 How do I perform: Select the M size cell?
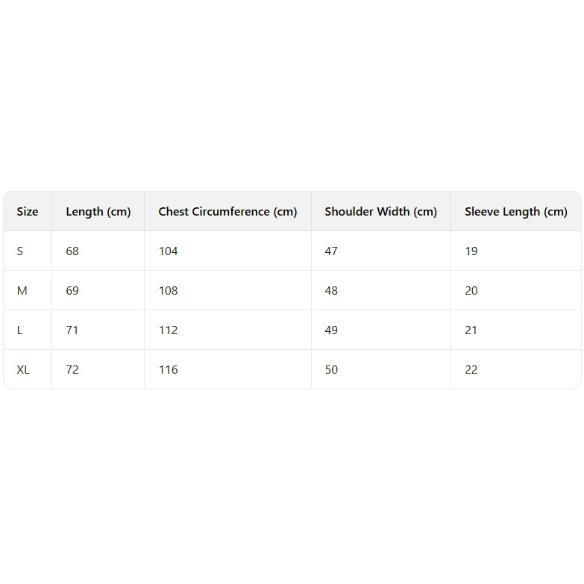pos(22,291)
